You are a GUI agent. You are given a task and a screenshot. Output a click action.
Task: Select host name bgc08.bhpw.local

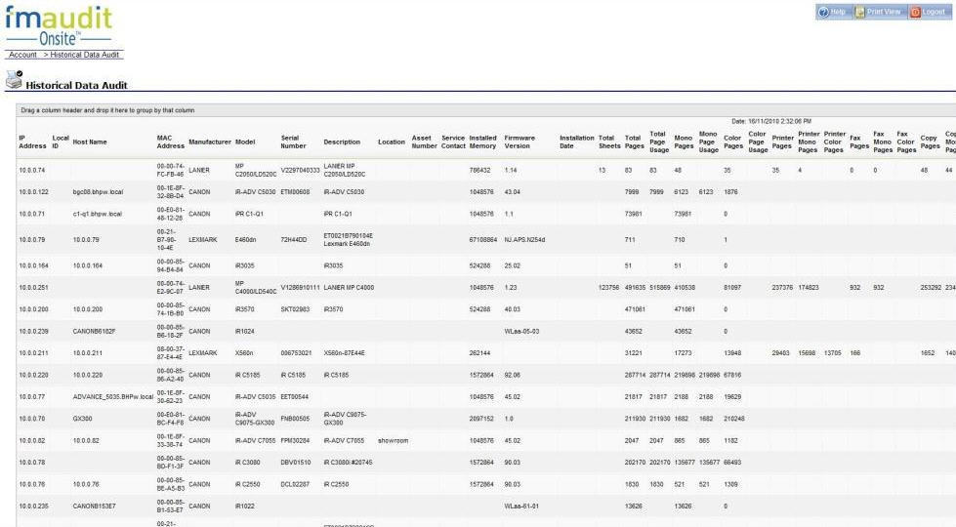[98, 192]
